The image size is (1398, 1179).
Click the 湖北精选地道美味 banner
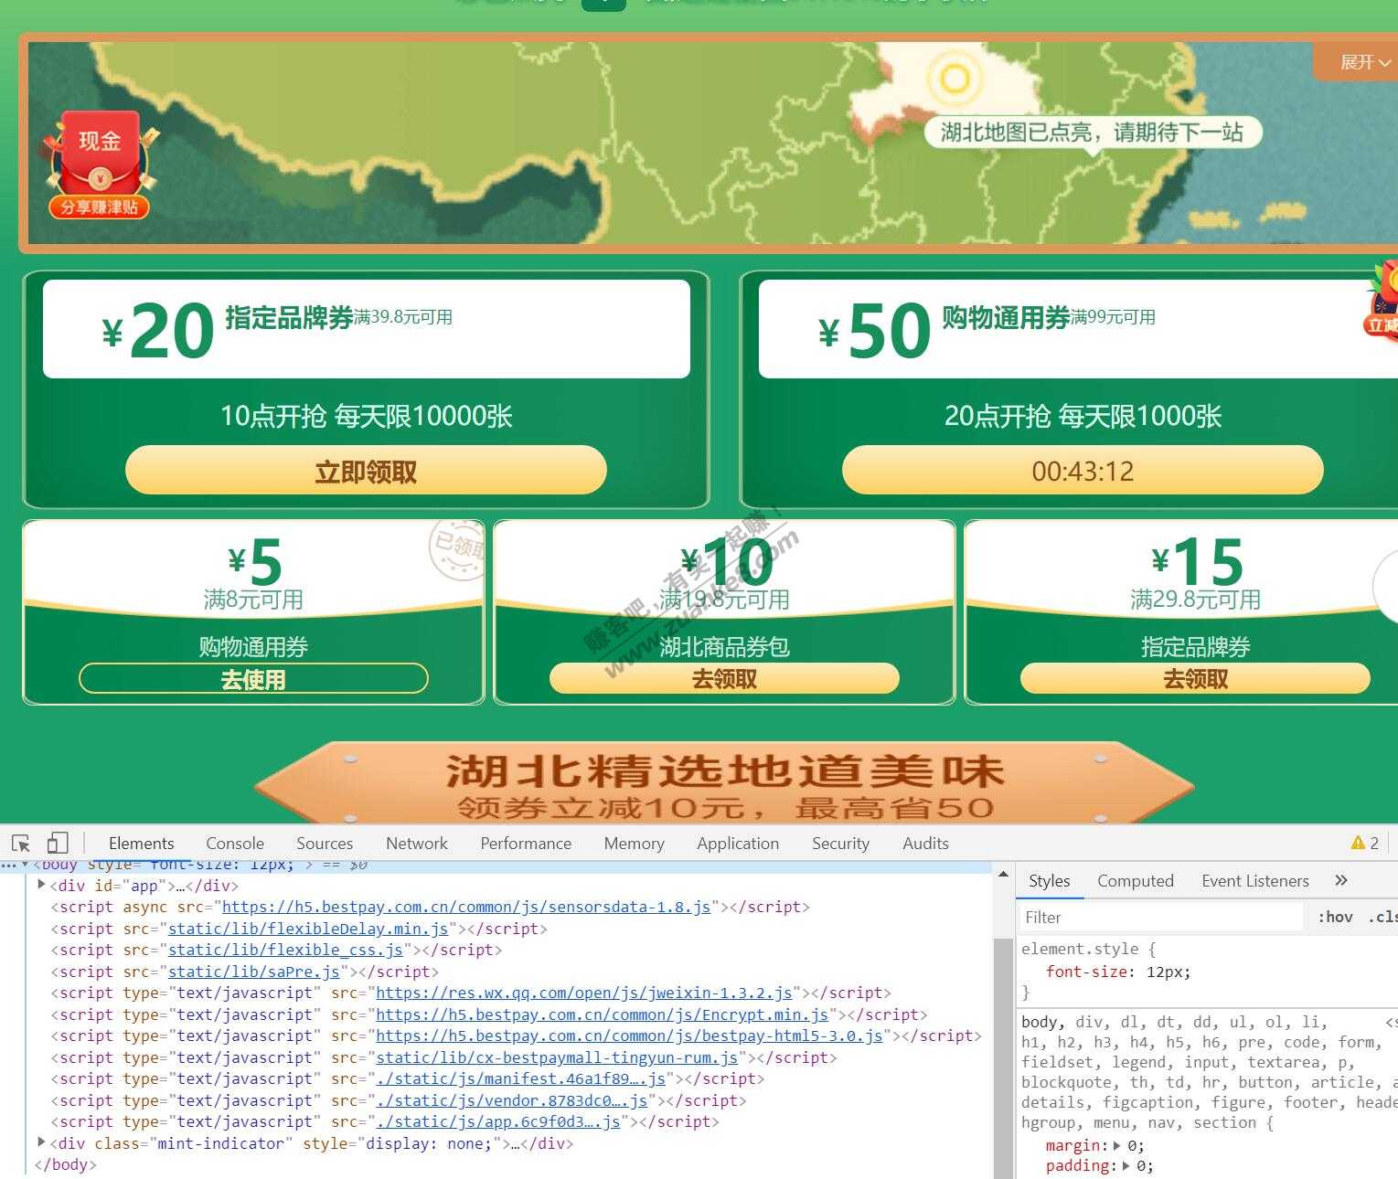[723, 784]
